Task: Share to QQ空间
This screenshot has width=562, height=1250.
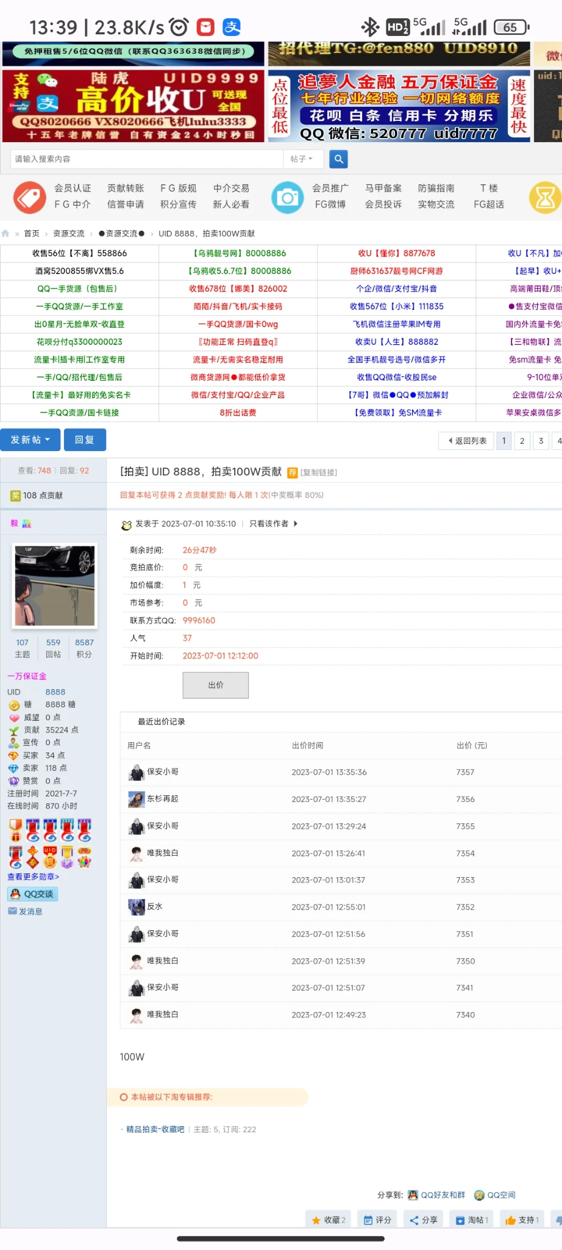Action: click(x=495, y=1195)
